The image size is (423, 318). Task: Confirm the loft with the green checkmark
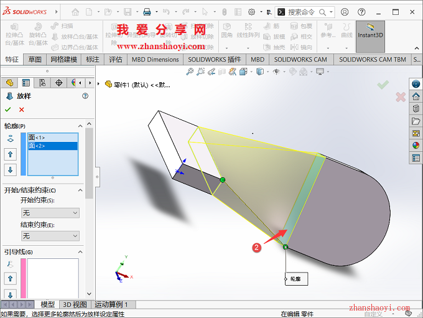[8, 110]
